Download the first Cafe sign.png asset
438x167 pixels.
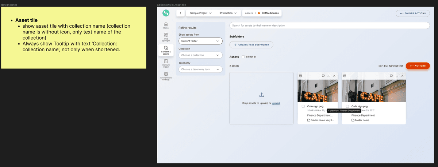(329, 76)
